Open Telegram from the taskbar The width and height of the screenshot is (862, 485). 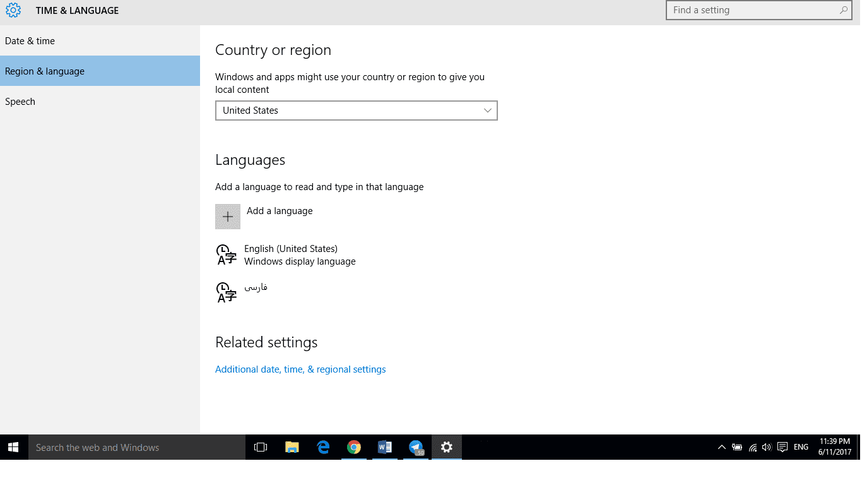(x=416, y=447)
